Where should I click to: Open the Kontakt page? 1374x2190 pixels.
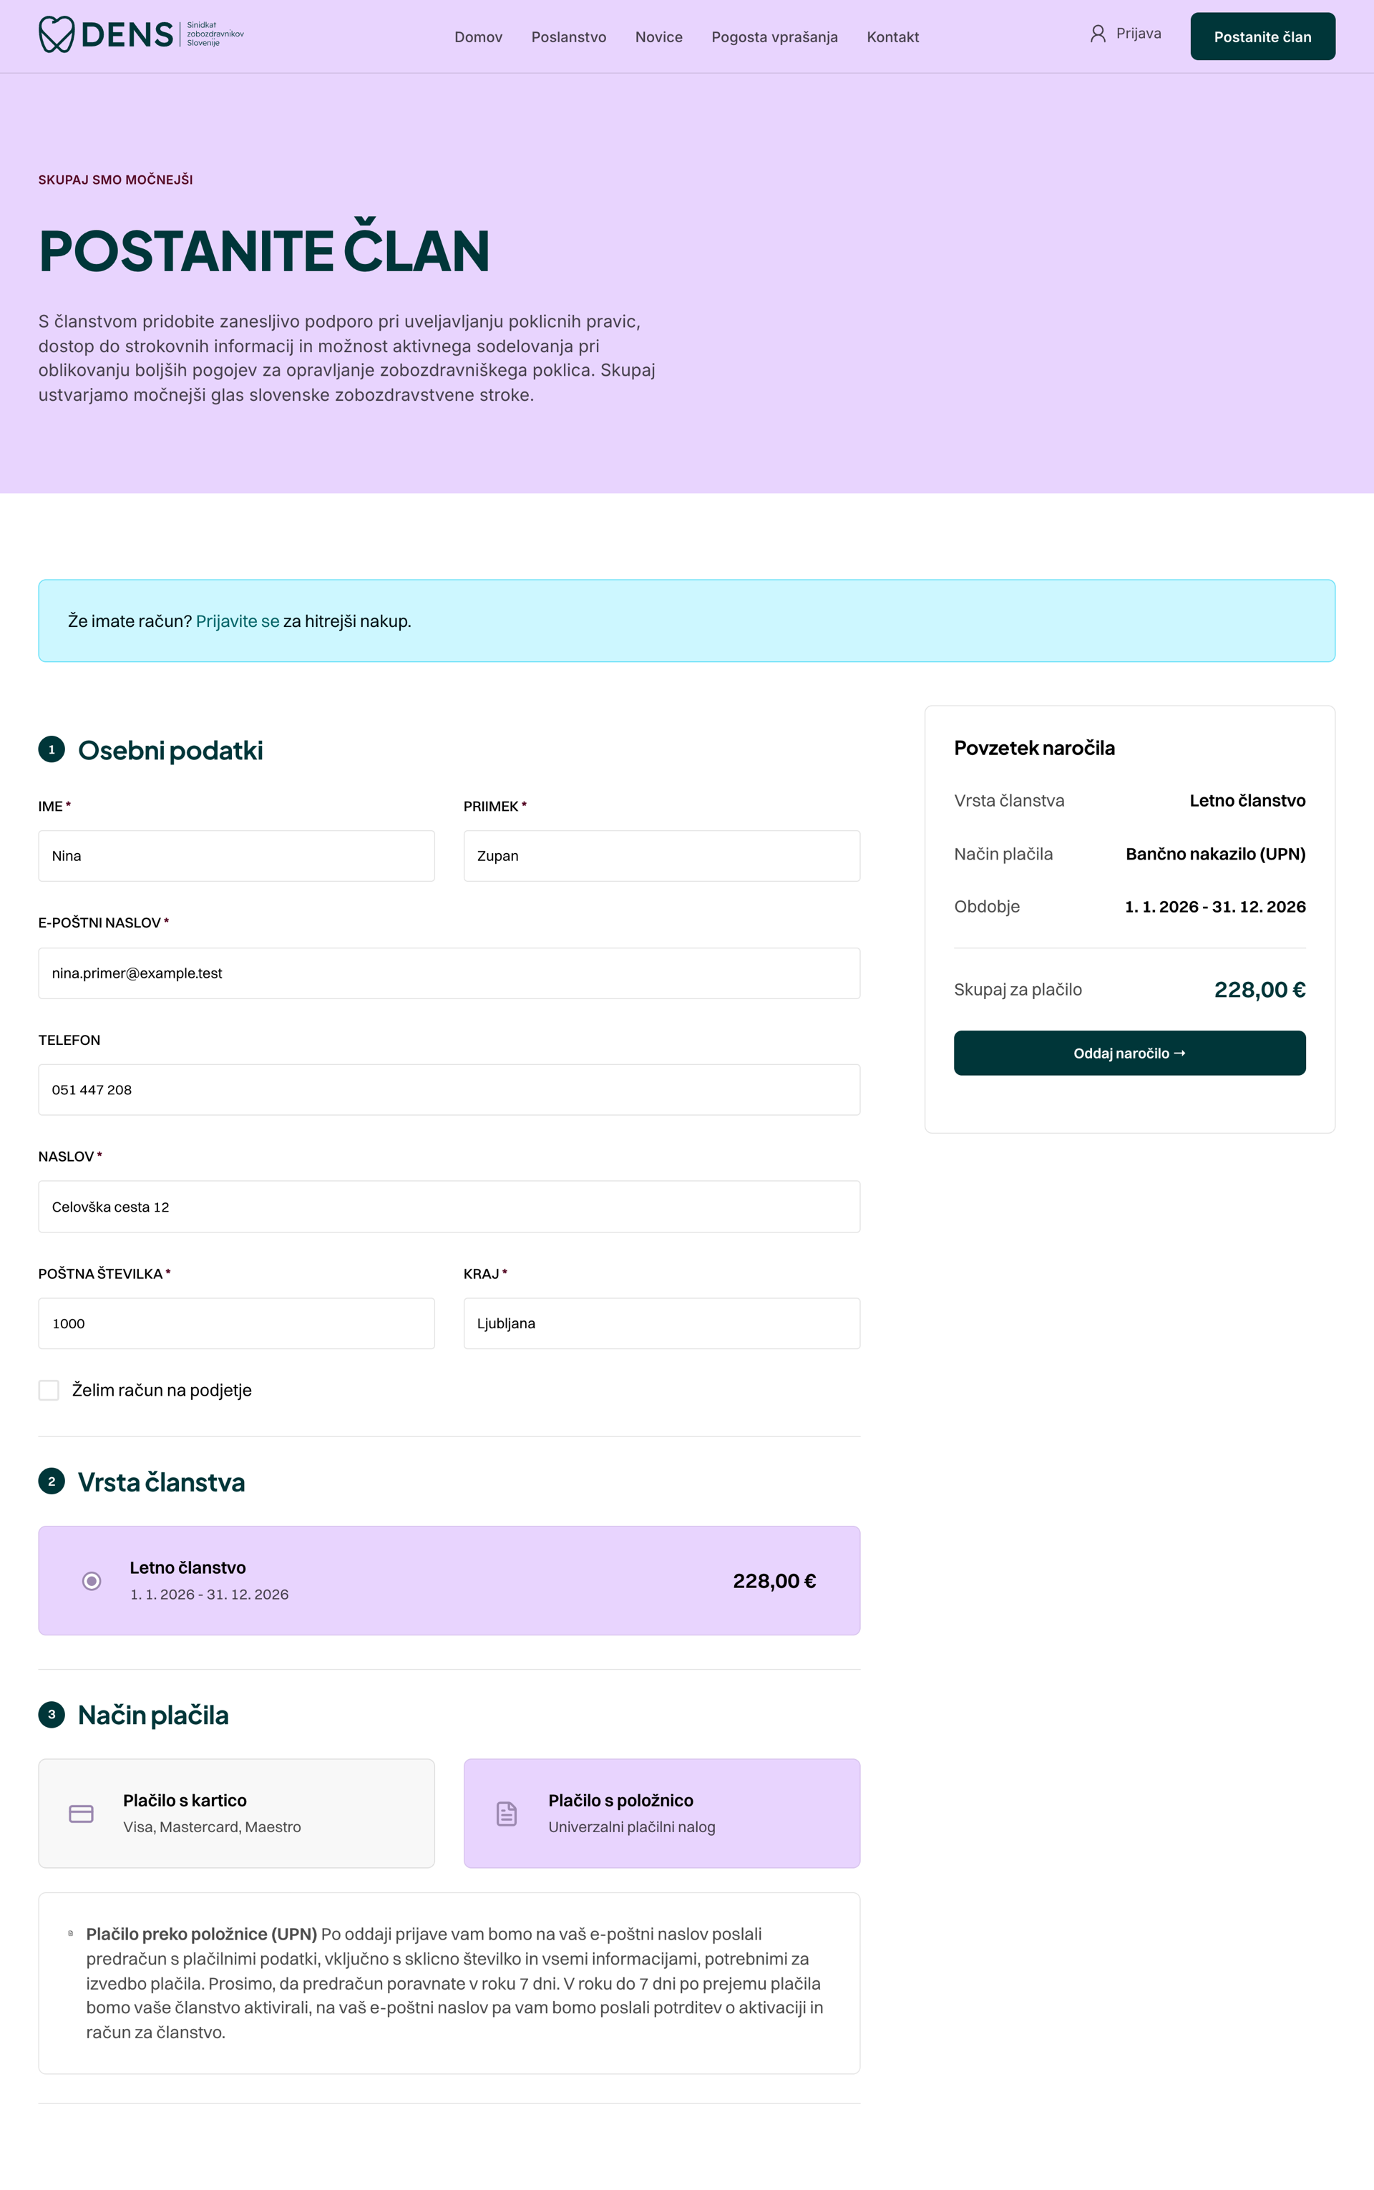click(x=892, y=37)
